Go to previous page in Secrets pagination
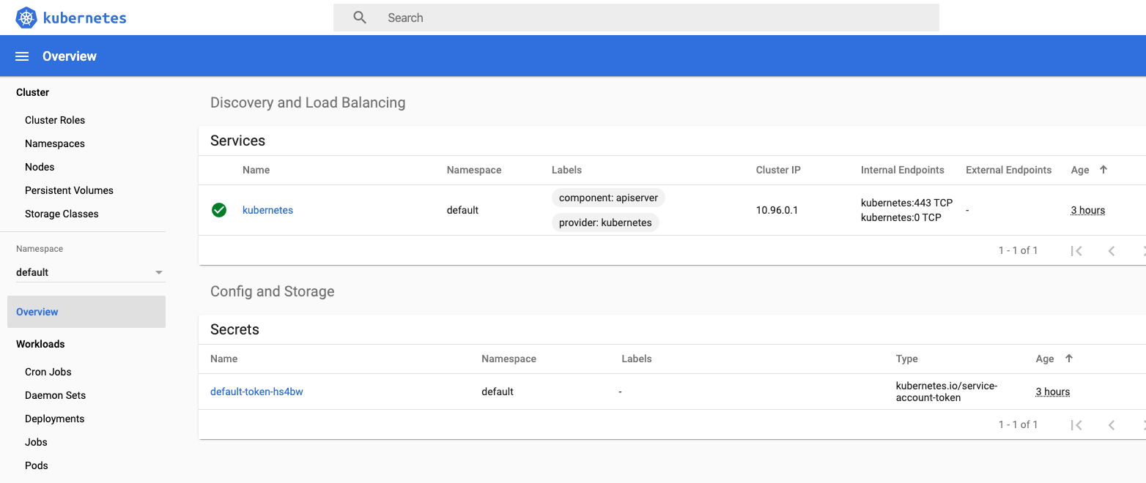The height and width of the screenshot is (483, 1146). [1112, 424]
